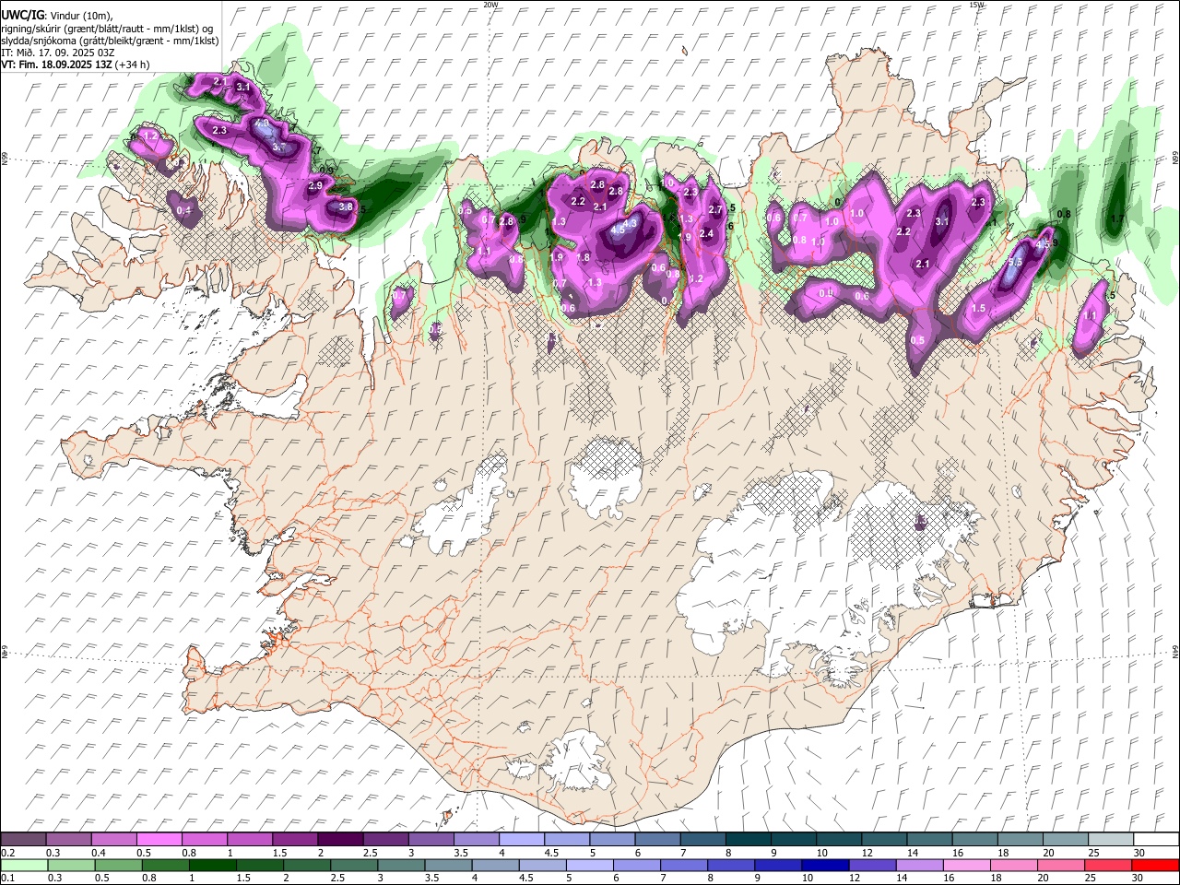Click the white swatch at 30 in top legend
Image resolution: width=1180 pixels, height=885 pixels.
tap(1155, 839)
